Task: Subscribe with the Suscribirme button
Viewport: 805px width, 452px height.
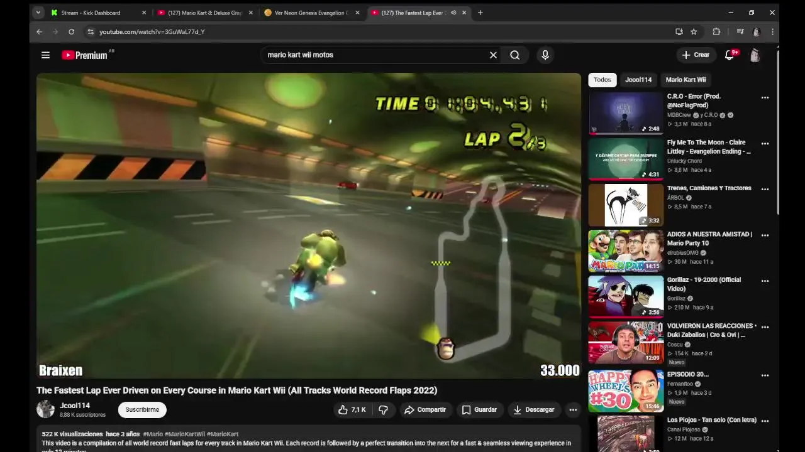Action: pos(142,410)
